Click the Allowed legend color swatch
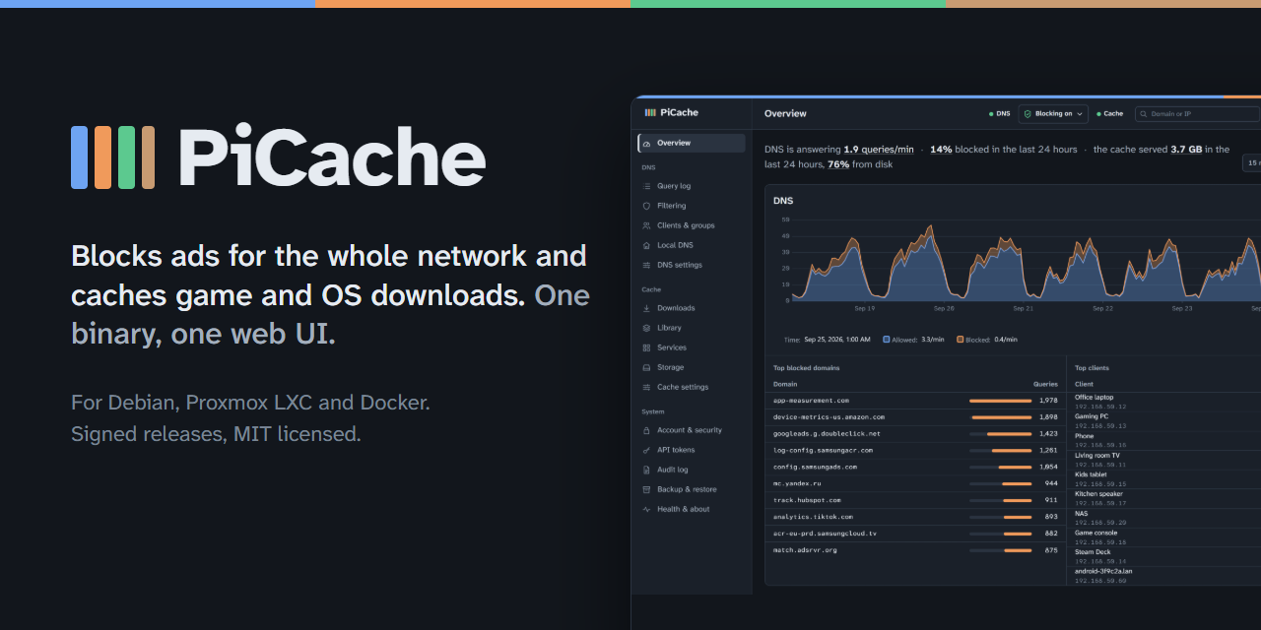Image resolution: width=1261 pixels, height=630 pixels. 887,340
